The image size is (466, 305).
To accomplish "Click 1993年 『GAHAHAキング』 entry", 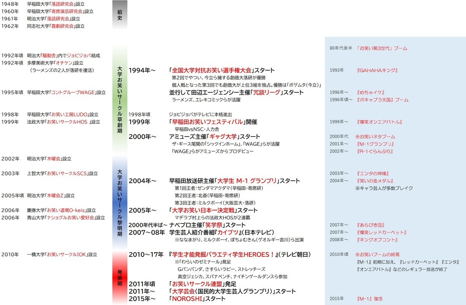I will [365, 71].
